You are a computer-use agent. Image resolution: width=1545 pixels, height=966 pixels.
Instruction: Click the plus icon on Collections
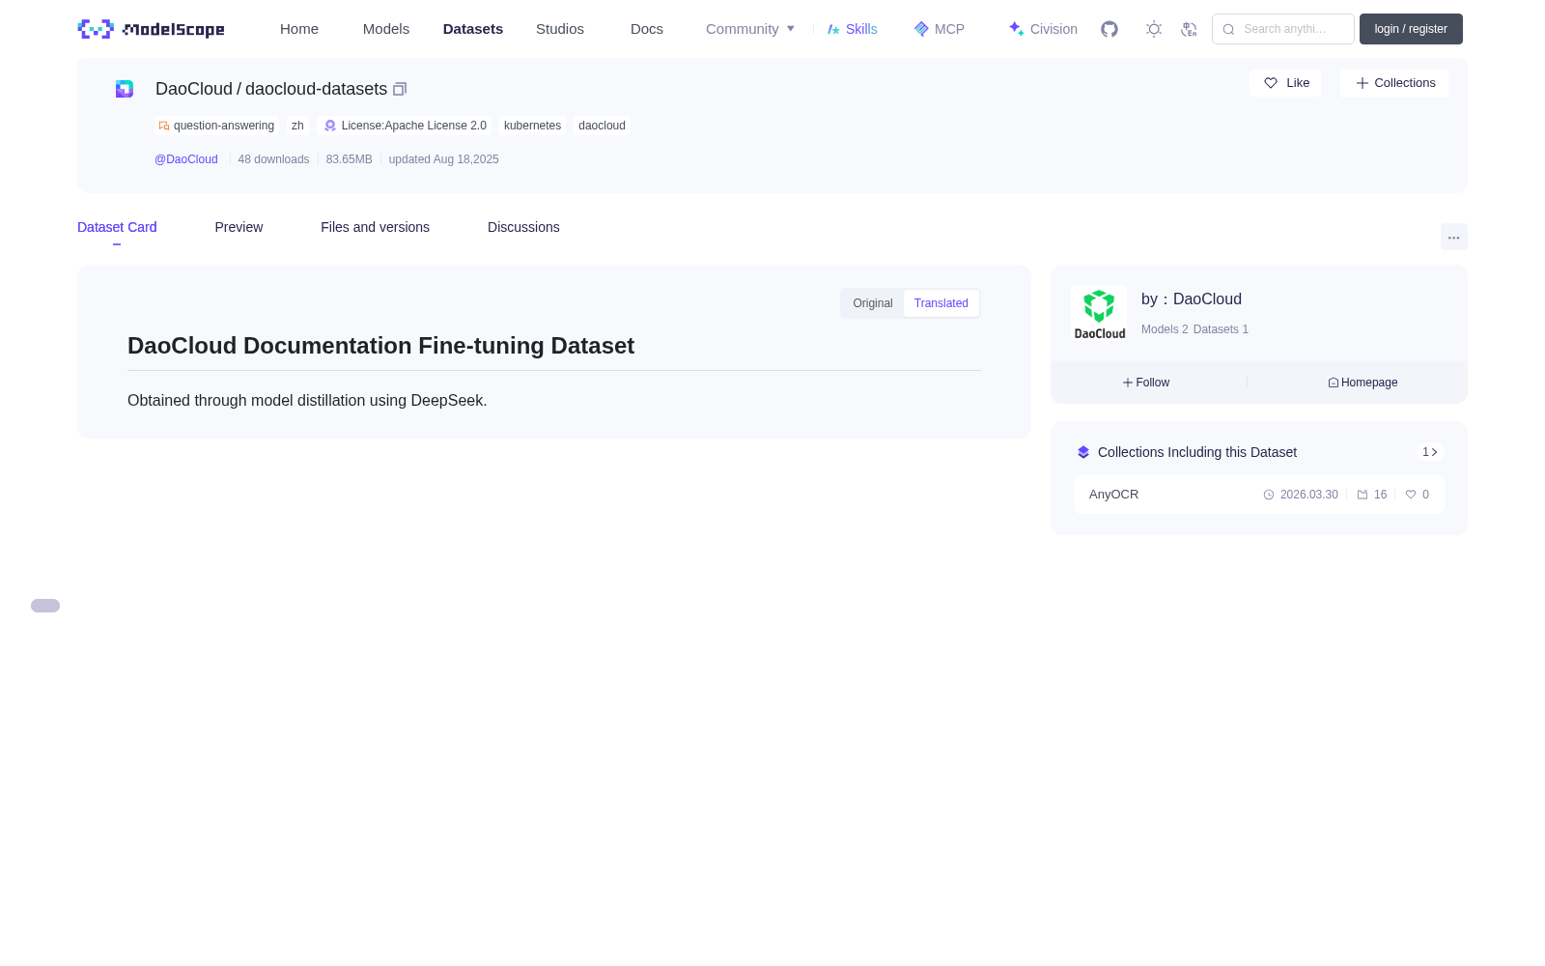pyautogui.click(x=1362, y=83)
